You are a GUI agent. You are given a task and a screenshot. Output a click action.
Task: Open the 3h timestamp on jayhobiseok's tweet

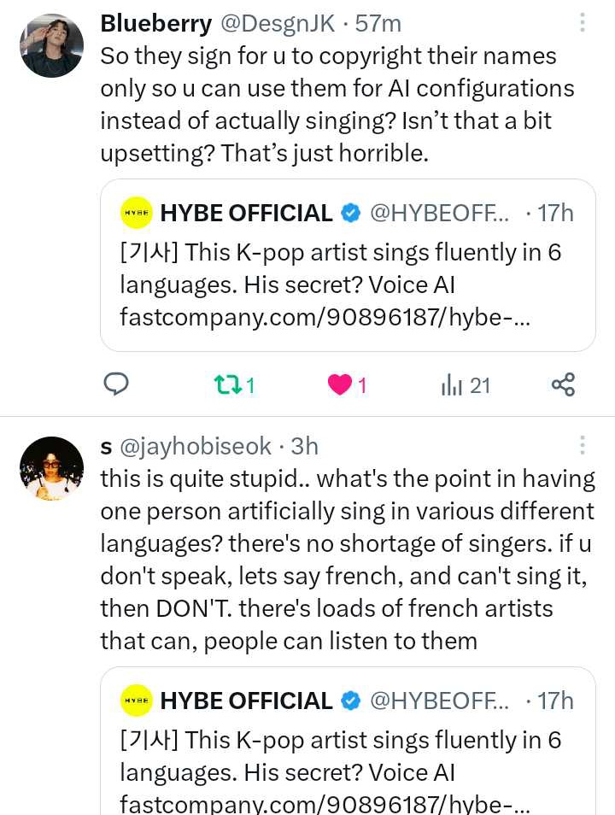point(305,446)
